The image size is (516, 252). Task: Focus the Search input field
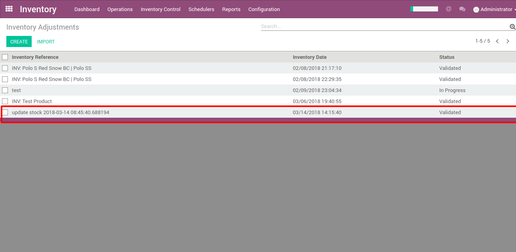(x=384, y=26)
